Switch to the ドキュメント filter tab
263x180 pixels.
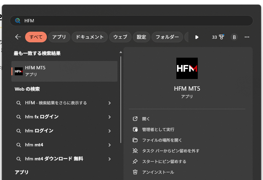click(x=90, y=37)
